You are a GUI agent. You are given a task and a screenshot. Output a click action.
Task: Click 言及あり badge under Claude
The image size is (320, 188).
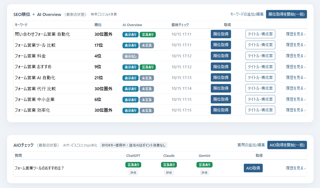(x=169, y=165)
